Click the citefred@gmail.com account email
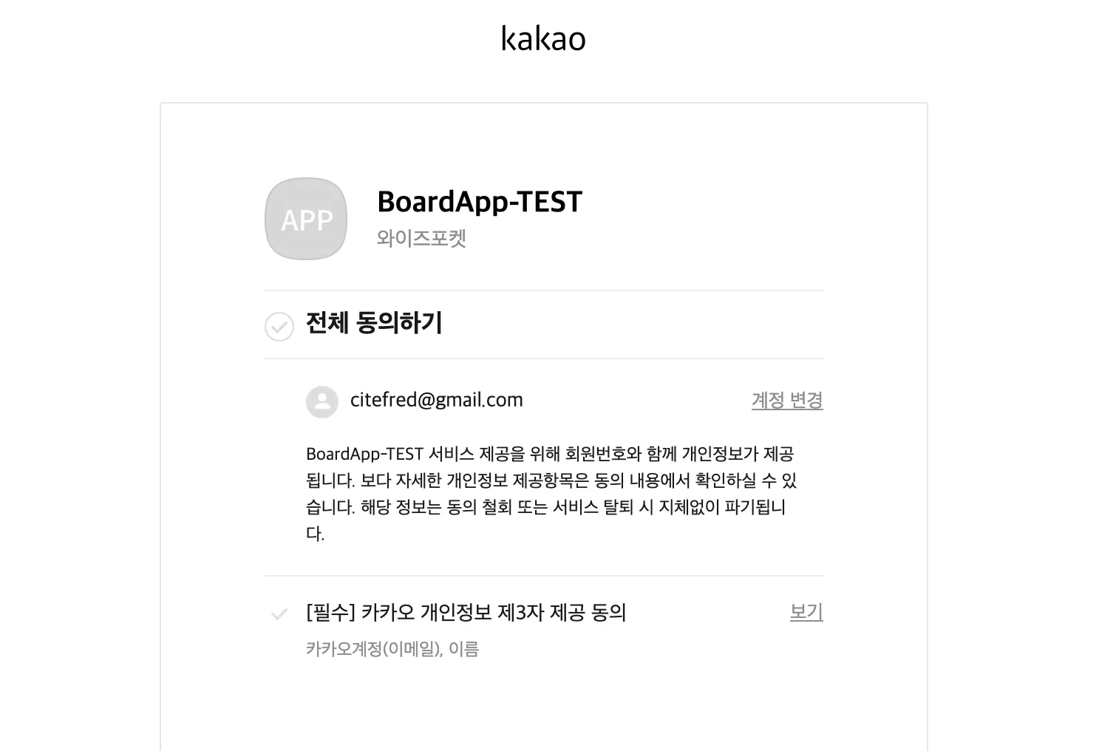Image resolution: width=1116 pixels, height=751 pixels. point(436,400)
